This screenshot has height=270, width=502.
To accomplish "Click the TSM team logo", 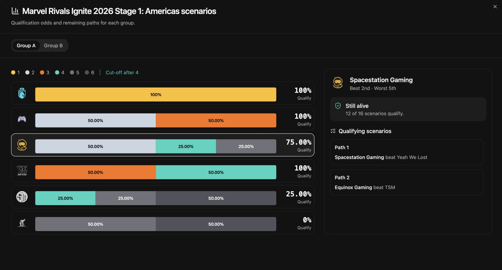I will coord(22,197).
